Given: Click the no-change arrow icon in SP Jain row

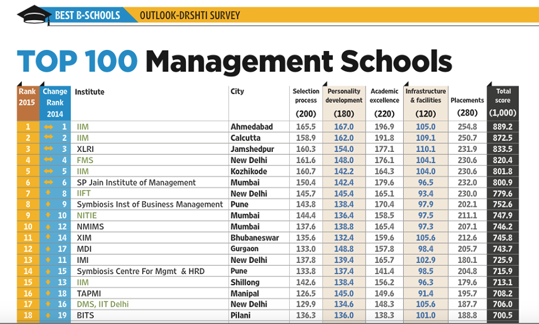Looking at the screenshot, I should coord(48,182).
